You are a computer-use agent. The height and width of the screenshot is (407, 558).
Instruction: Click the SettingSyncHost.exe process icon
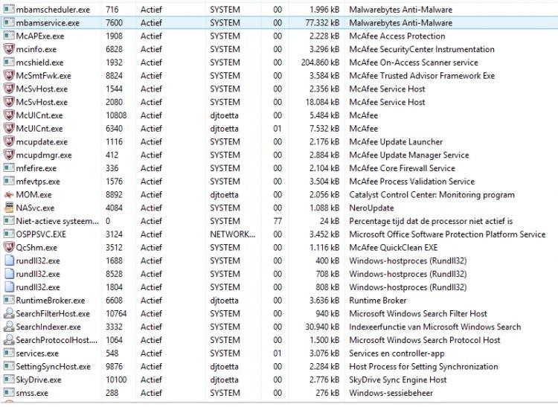coord(8,366)
